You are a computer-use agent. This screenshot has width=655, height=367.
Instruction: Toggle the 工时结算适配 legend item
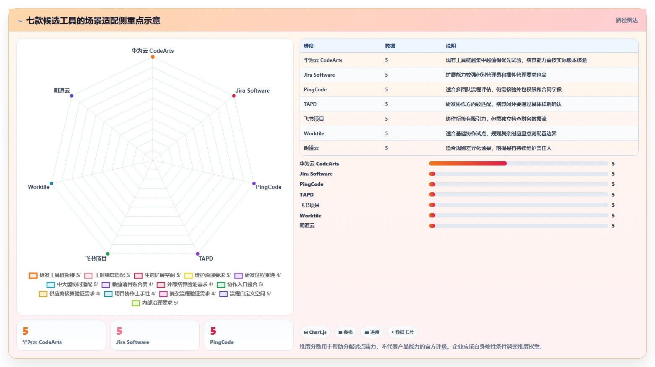pos(107,275)
